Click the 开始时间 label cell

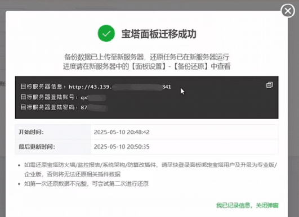click(53, 132)
